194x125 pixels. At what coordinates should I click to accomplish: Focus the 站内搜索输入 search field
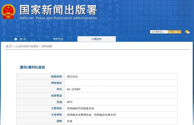(x=159, y=32)
